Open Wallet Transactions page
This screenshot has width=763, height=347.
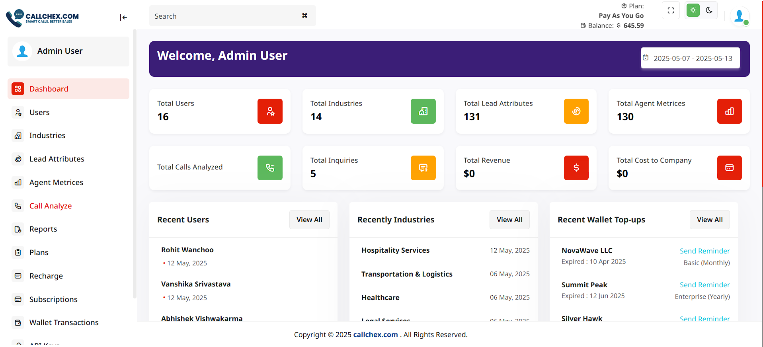tap(68, 323)
